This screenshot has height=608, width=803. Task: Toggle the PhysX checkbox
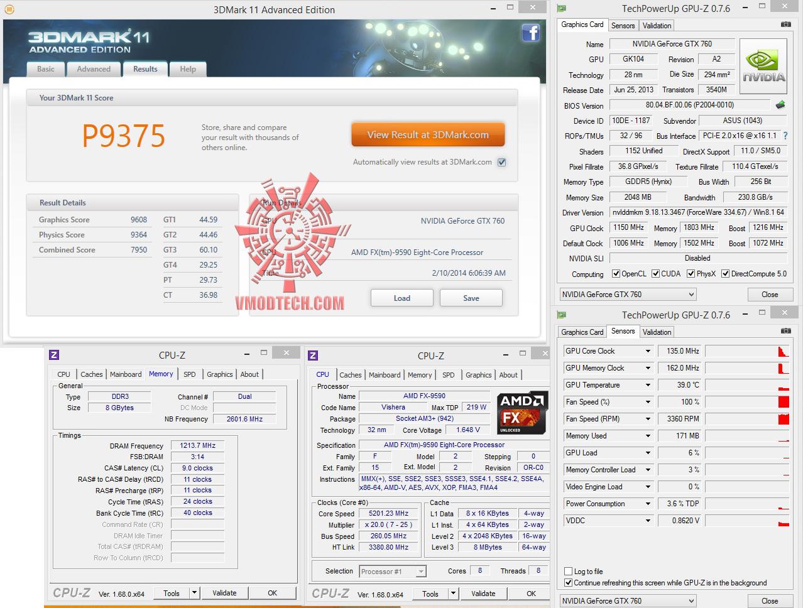(691, 274)
